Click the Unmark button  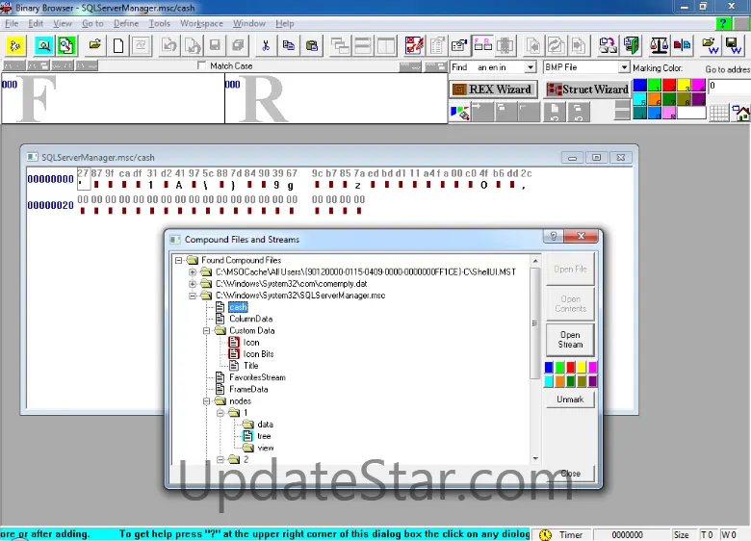point(570,399)
